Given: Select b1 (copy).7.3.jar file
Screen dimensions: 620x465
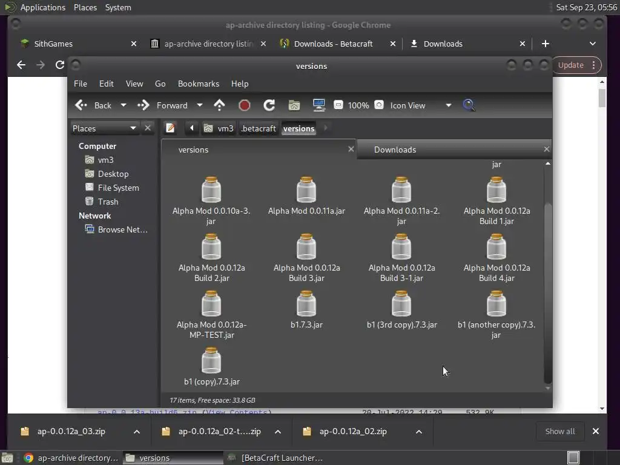Looking at the screenshot, I should 211,367.
